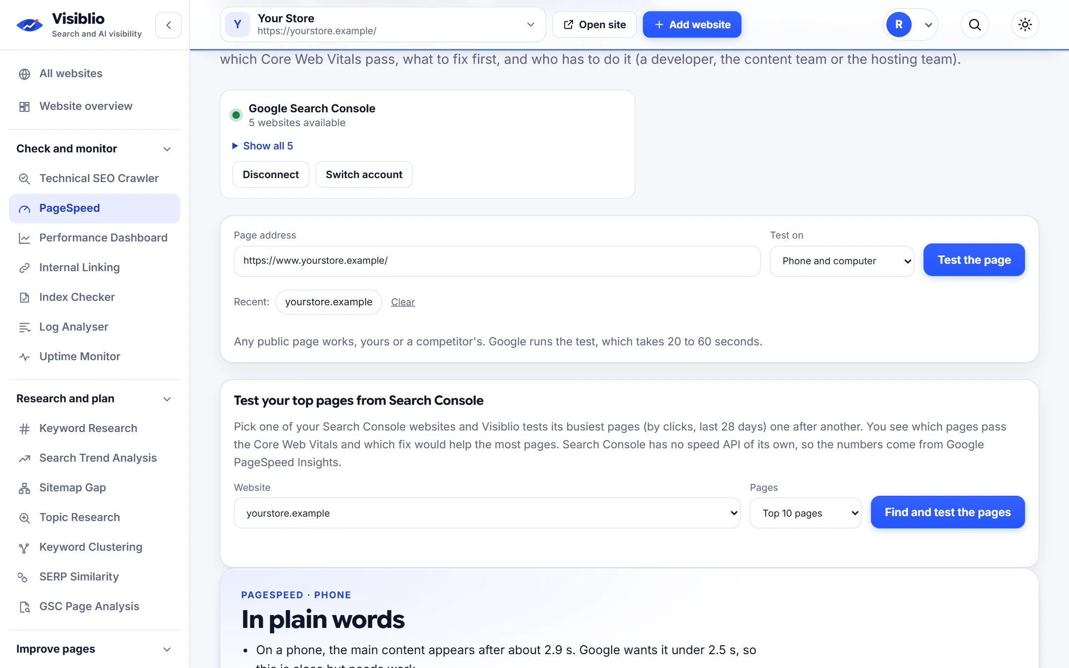Screen dimensions: 1069x668
Task: Open the Your Store website selector
Action: [383, 25]
